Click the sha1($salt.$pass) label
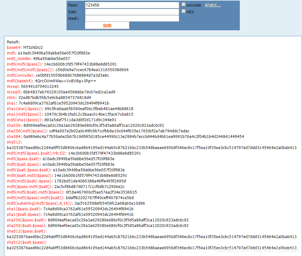This screenshot has width=302, height=256. (24, 215)
